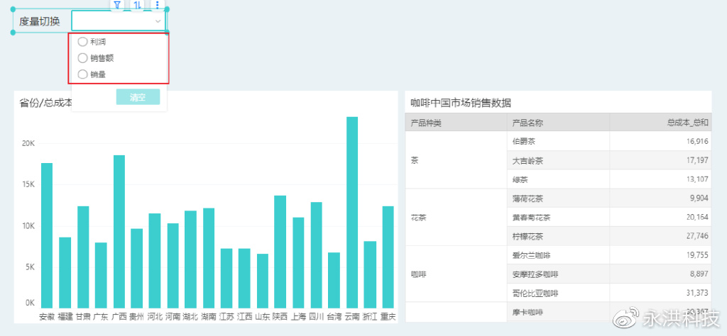Click the 柠檬花茶 product cell
The width and height of the screenshot is (727, 336).
[x=558, y=236]
